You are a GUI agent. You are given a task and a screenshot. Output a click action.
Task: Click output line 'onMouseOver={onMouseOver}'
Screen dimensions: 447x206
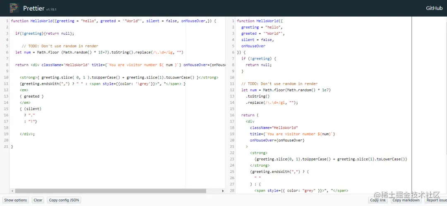click(277, 140)
